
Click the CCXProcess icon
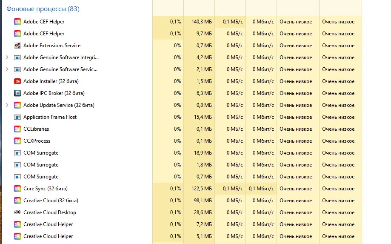click(17, 141)
